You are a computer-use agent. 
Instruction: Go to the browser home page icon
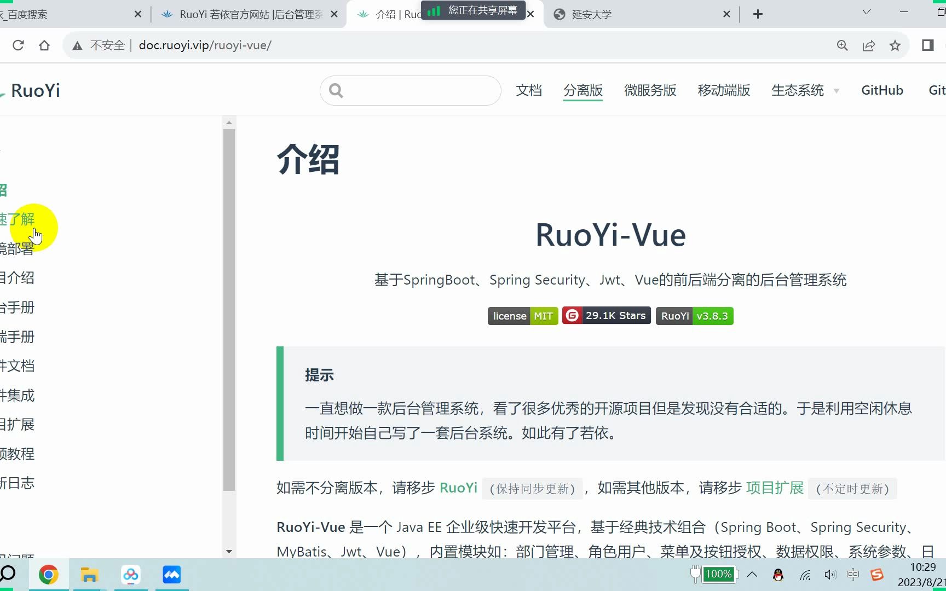pos(44,45)
